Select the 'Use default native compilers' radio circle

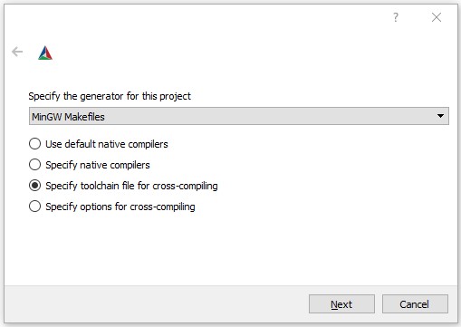[x=34, y=144]
